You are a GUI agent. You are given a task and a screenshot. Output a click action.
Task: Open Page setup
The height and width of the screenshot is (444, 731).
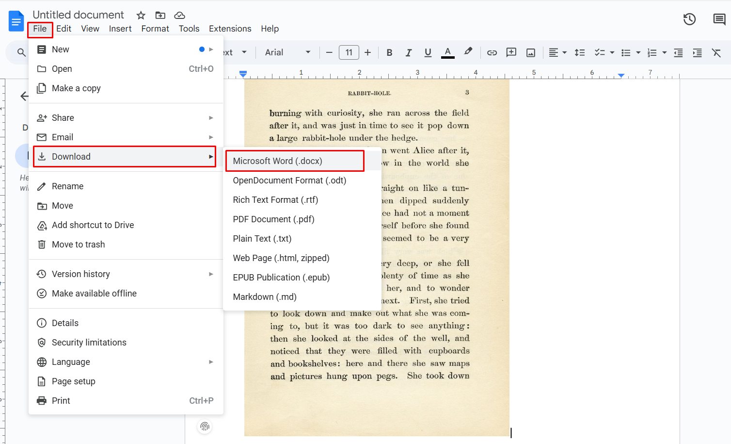(x=126, y=381)
